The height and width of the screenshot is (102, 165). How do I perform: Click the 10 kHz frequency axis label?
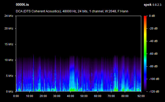tap(9, 60)
